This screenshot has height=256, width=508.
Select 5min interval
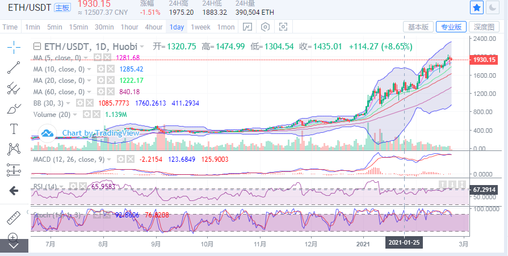click(54, 27)
